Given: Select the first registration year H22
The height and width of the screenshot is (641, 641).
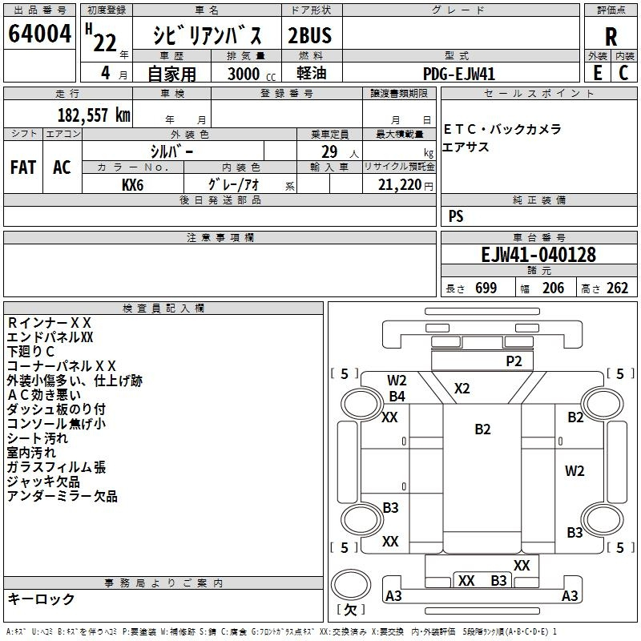Looking at the screenshot, I should [101, 38].
